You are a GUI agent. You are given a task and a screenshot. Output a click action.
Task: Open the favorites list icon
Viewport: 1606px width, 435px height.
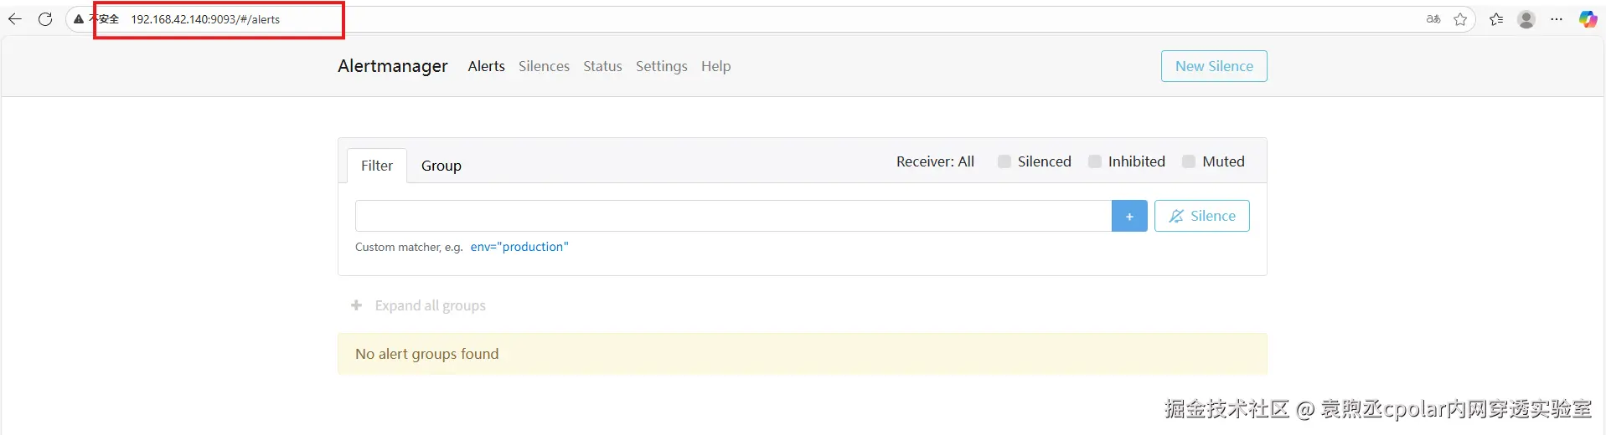[1496, 19]
